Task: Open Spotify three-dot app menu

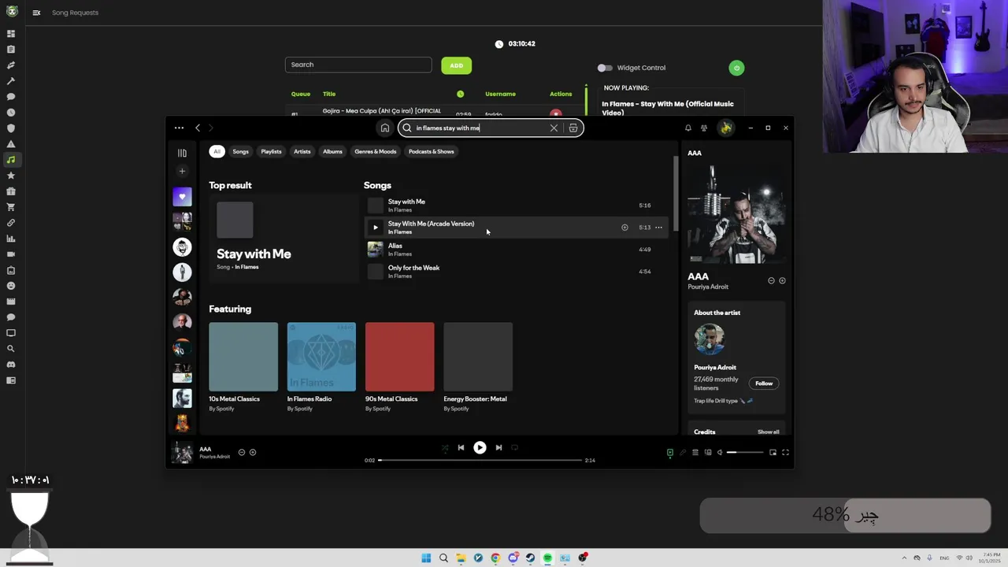Action: [x=179, y=128]
